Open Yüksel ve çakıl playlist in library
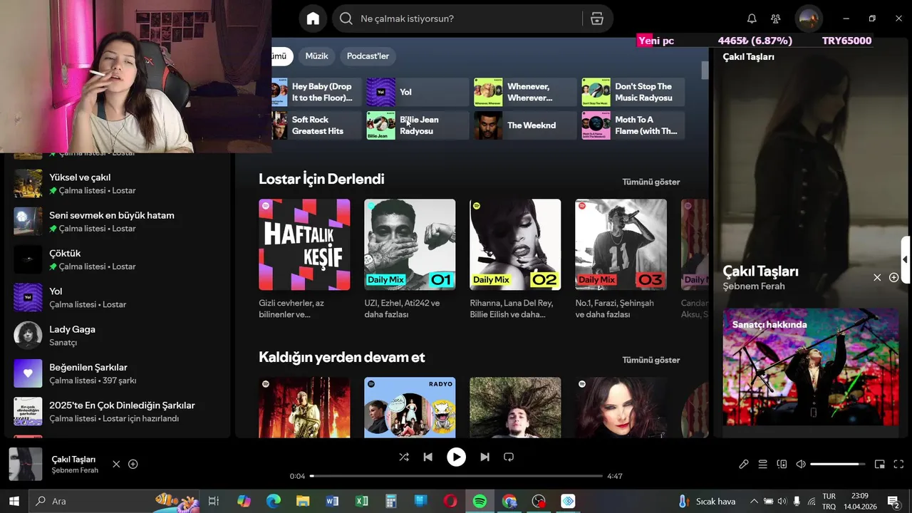Viewport: 912px width, 513px height. pos(118,183)
